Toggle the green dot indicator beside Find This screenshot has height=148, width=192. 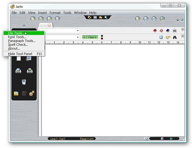(x=102, y=36)
